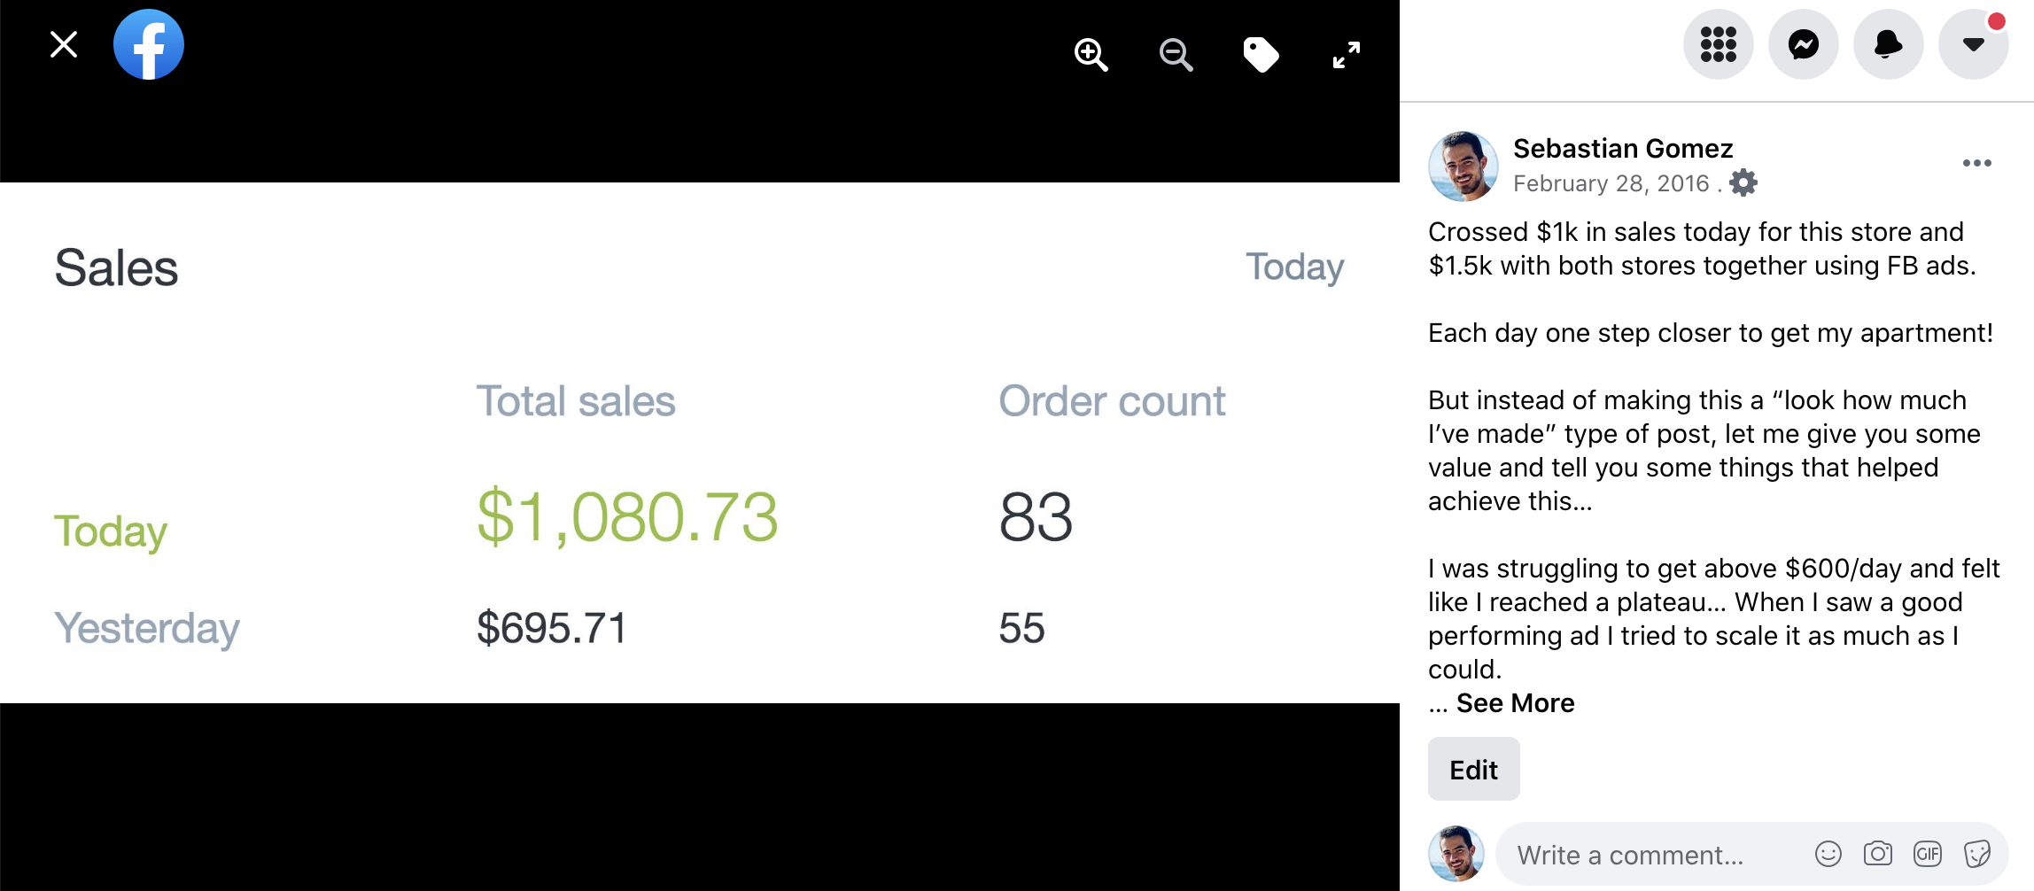This screenshot has height=891, width=2034.
Task: Open the Facebook menu grid
Action: [1718, 44]
